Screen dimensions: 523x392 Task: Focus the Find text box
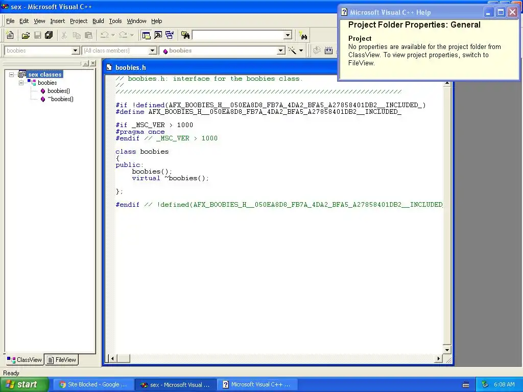[x=238, y=35]
